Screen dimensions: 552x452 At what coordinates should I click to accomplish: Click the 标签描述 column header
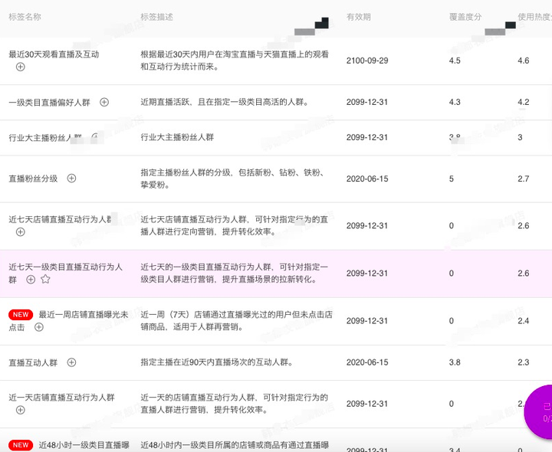(156, 17)
